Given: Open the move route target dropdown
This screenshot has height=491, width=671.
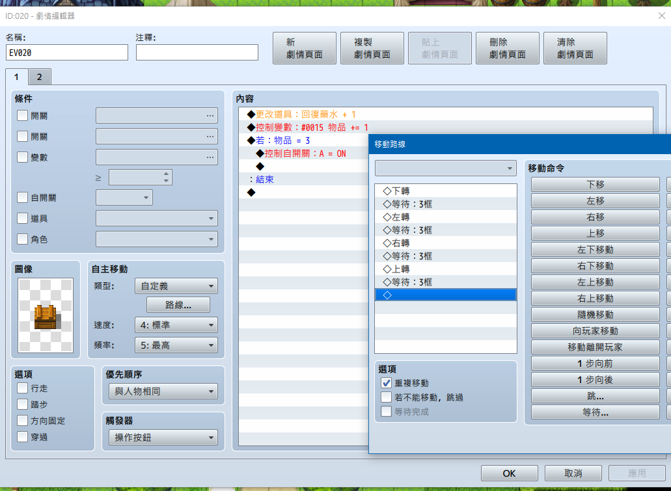Looking at the screenshot, I should (445, 168).
